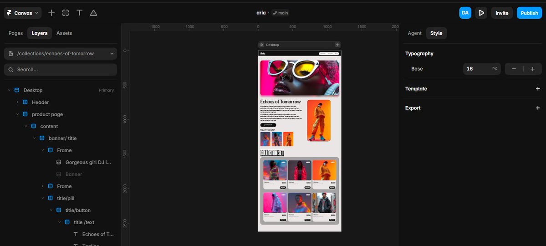Expand the Header layer
Viewport: 546px width, 246px height.
point(17,102)
